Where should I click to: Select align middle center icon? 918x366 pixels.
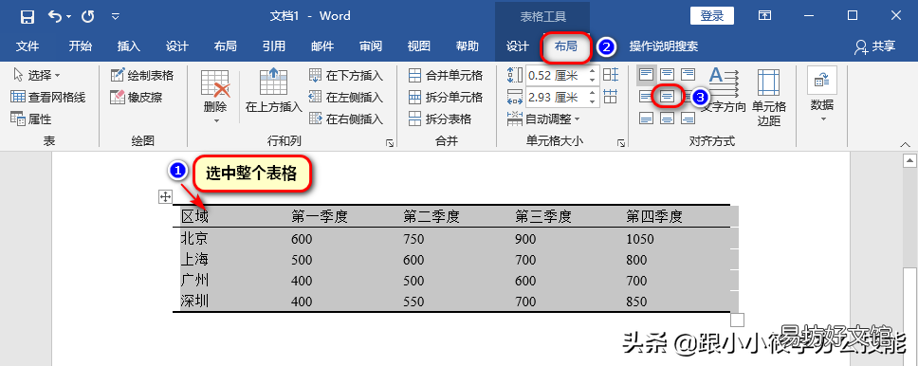click(668, 97)
